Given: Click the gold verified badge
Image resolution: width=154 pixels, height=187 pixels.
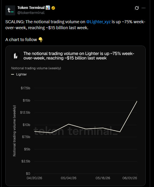Looking at the screenshot, I should [53, 8].
